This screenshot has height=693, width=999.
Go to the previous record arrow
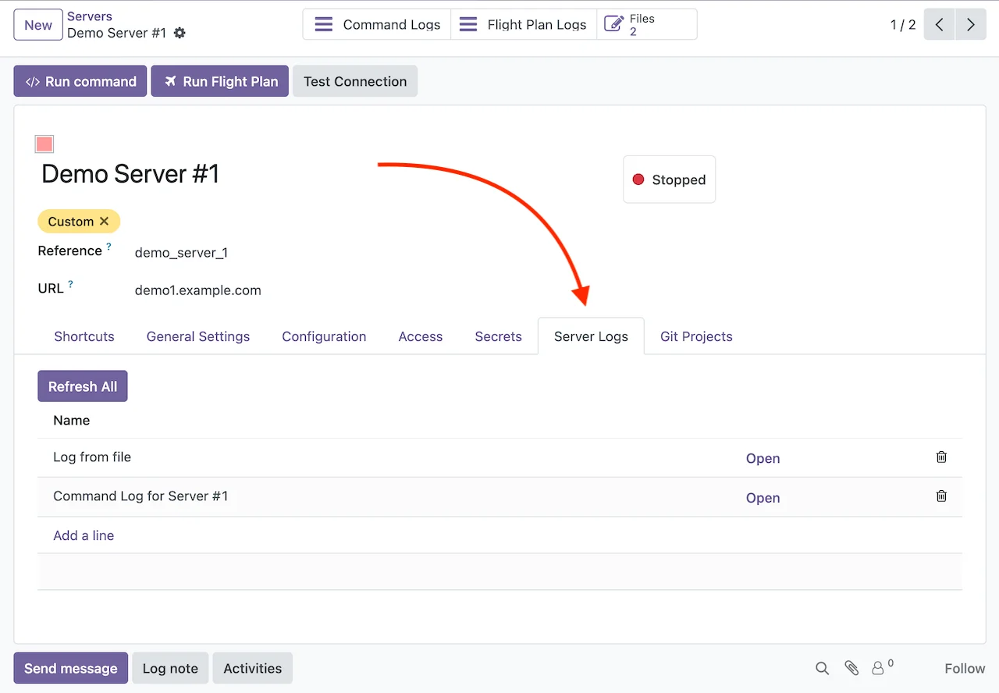(x=939, y=25)
